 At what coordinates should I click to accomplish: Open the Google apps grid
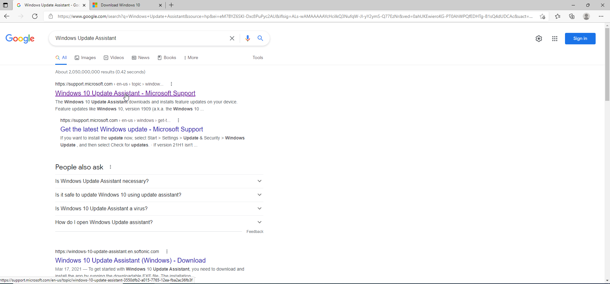click(555, 39)
